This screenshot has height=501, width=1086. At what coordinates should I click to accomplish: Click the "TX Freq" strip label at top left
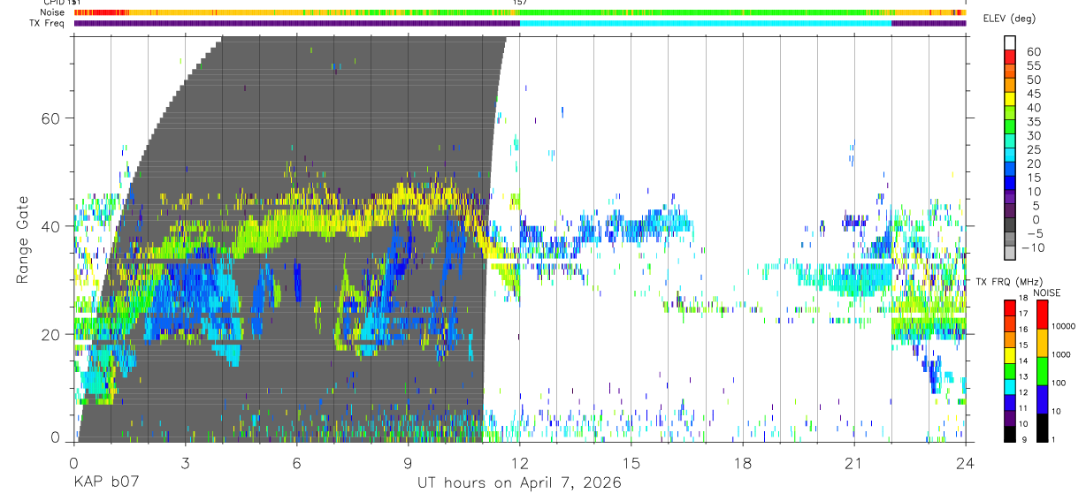[48, 23]
